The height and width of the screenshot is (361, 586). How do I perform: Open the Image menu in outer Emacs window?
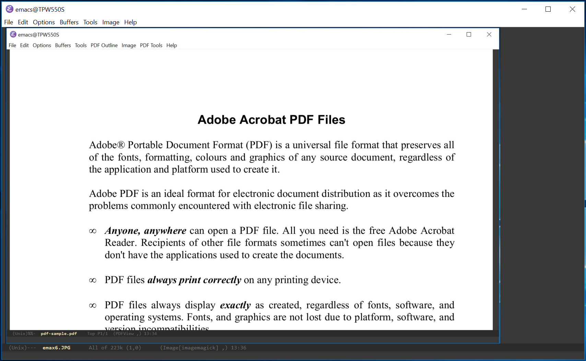(111, 22)
